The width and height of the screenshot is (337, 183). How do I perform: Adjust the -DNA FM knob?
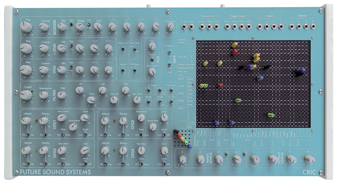point(62,70)
